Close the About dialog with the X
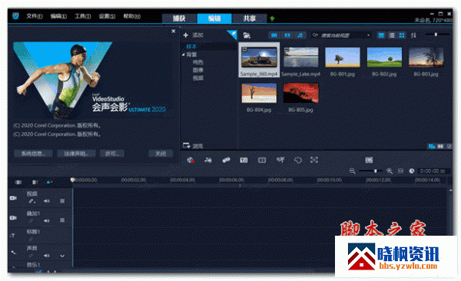461x281 pixels. 174,31
